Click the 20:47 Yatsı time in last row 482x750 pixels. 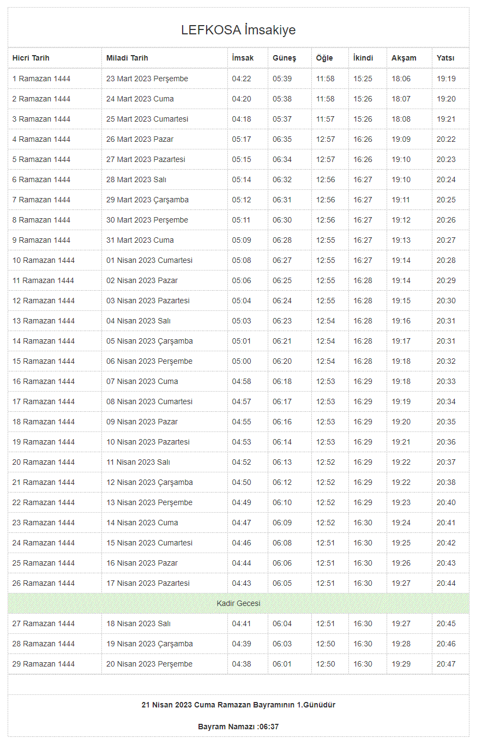(445, 664)
